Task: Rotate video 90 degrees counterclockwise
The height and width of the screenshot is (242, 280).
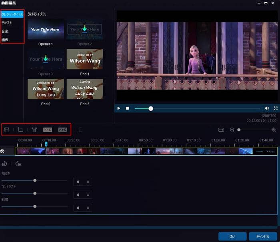Action: [4, 164]
